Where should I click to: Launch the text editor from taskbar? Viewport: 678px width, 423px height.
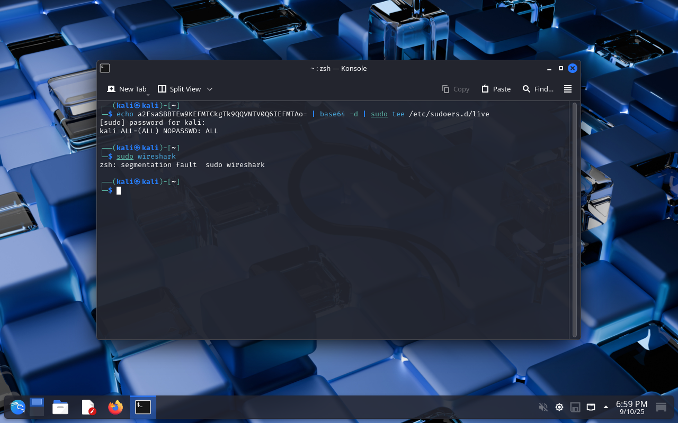pyautogui.click(x=88, y=407)
